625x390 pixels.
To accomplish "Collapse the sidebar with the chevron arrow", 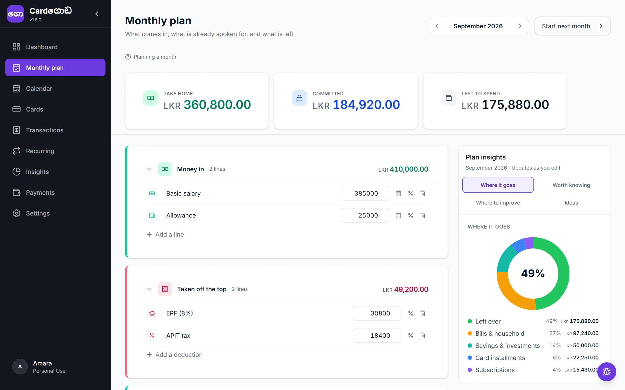I will point(97,14).
